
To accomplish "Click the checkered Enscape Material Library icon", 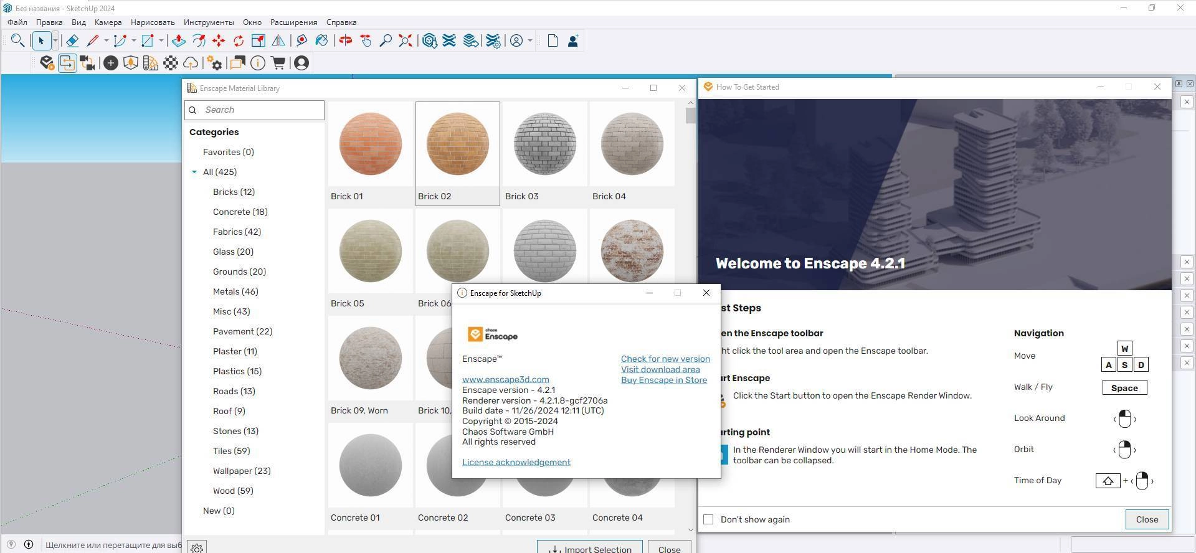I will 171,63.
